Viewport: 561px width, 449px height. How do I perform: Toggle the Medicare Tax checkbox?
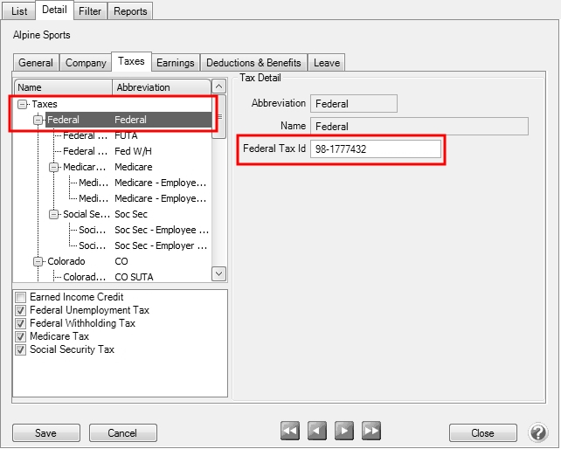click(x=22, y=337)
